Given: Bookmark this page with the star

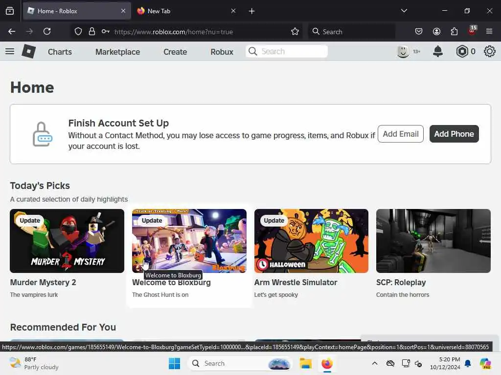Looking at the screenshot, I should pos(295,31).
